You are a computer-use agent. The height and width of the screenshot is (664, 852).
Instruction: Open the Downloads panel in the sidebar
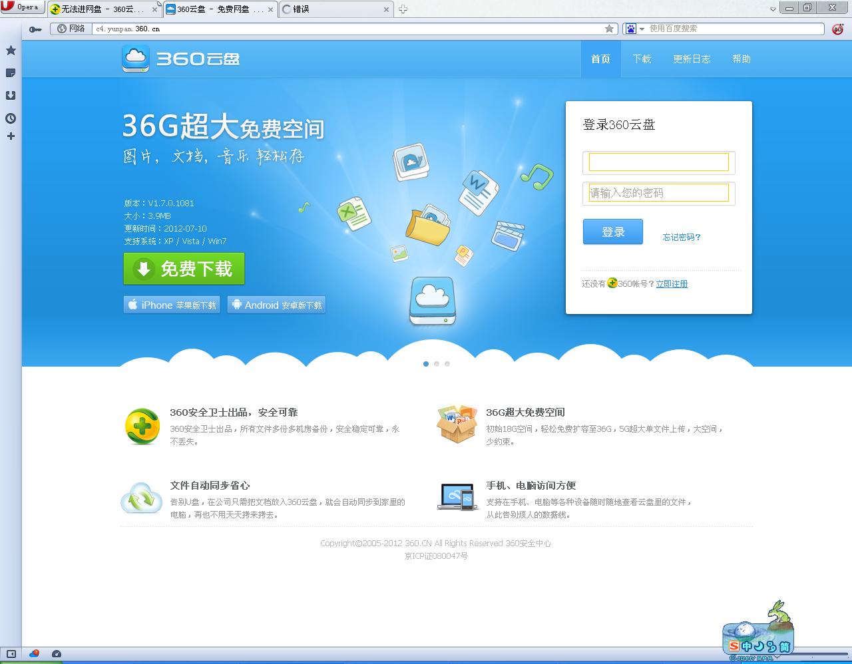11,96
